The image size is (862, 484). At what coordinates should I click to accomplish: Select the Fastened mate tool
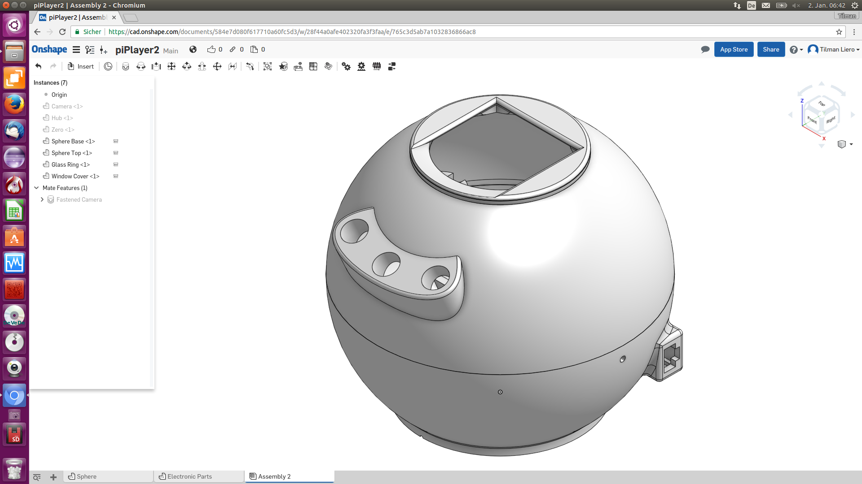point(126,66)
